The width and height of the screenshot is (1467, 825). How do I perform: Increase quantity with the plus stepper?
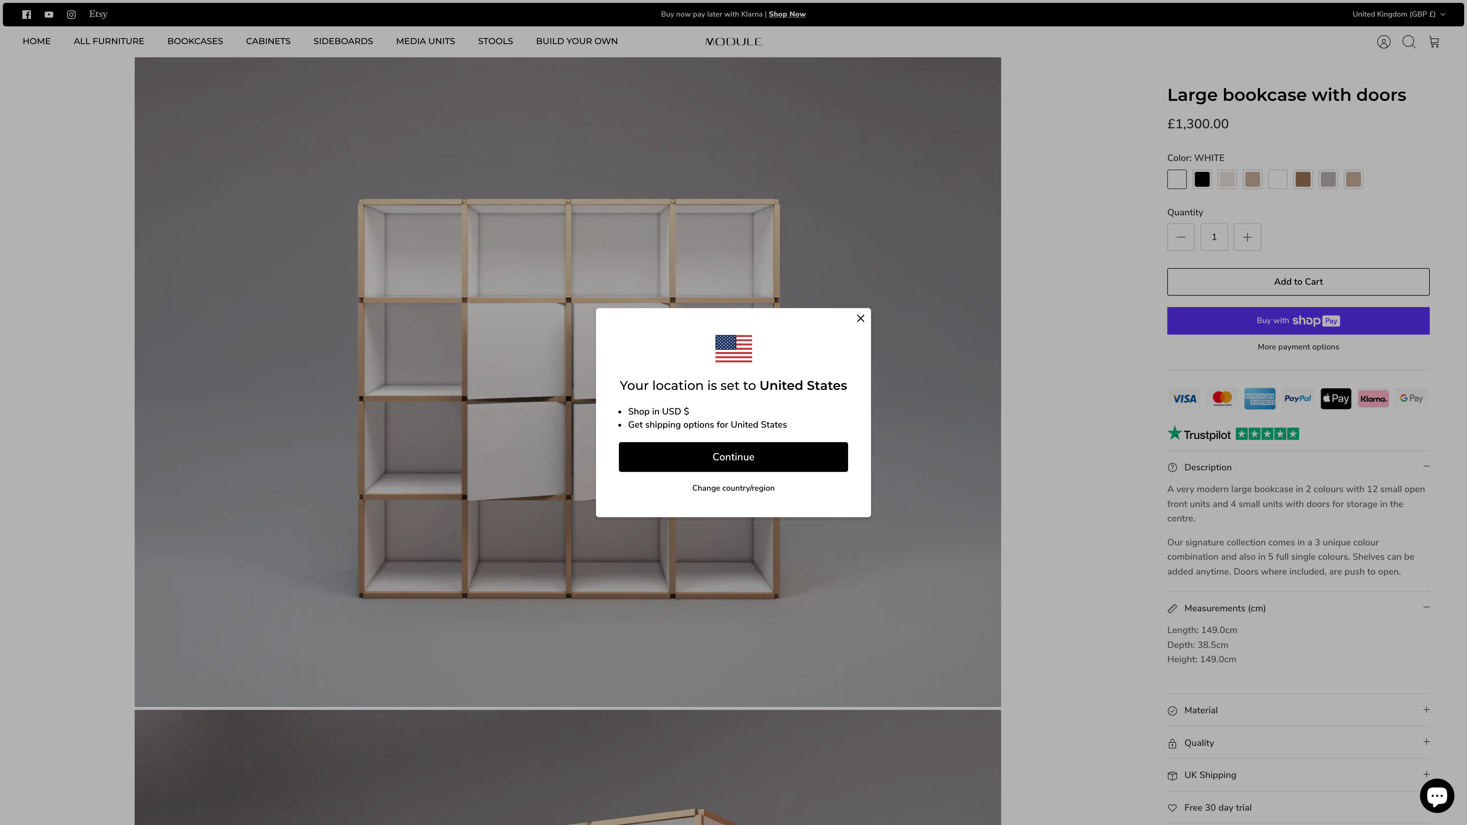point(1247,237)
